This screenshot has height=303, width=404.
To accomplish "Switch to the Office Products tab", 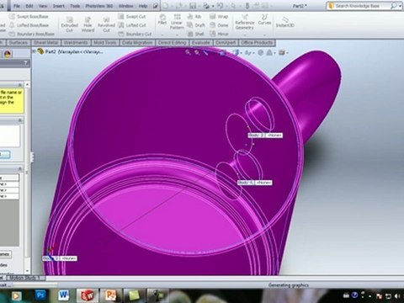I will (257, 43).
